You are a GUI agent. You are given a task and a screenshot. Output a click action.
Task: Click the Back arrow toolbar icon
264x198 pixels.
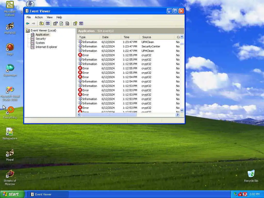tap(28, 23)
